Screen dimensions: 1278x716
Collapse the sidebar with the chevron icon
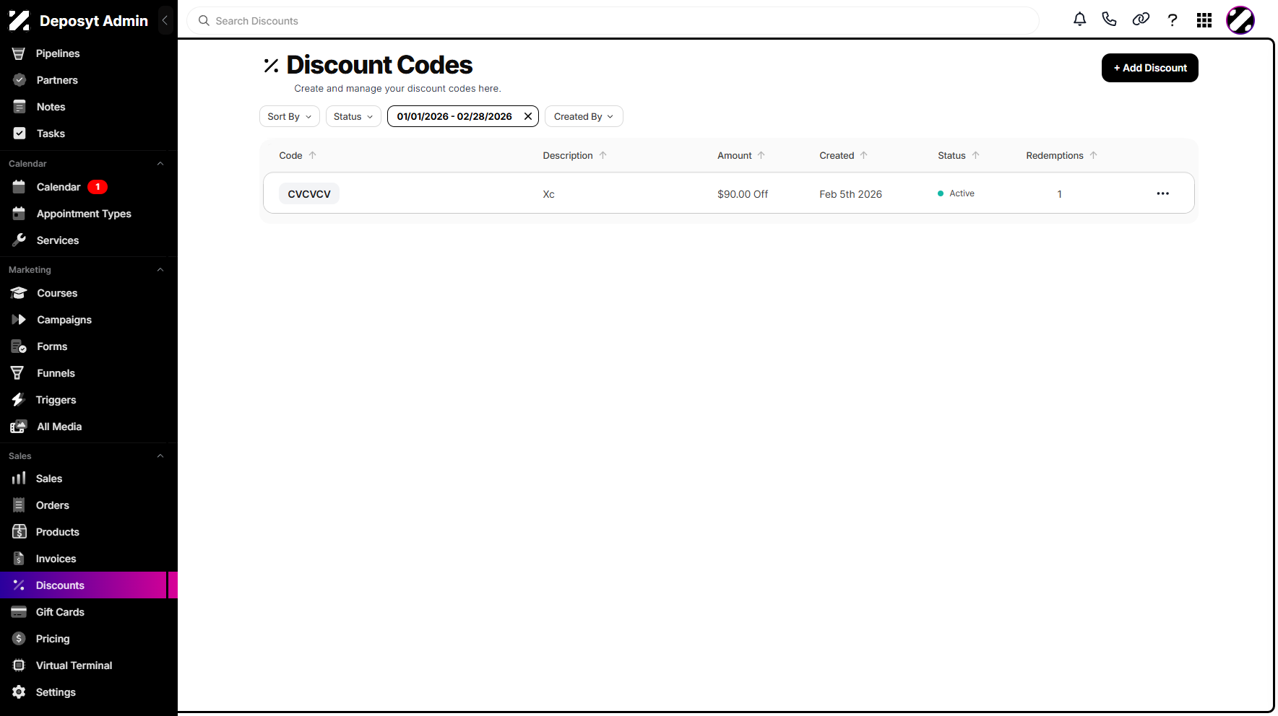tap(165, 20)
